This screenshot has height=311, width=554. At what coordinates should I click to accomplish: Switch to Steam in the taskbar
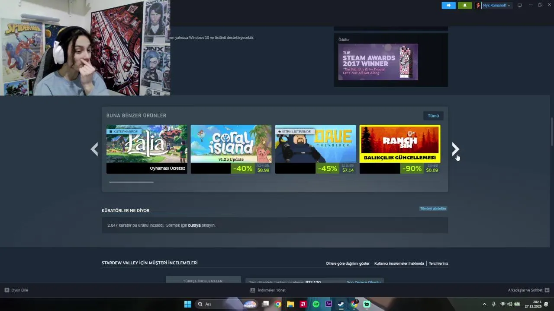click(341, 304)
